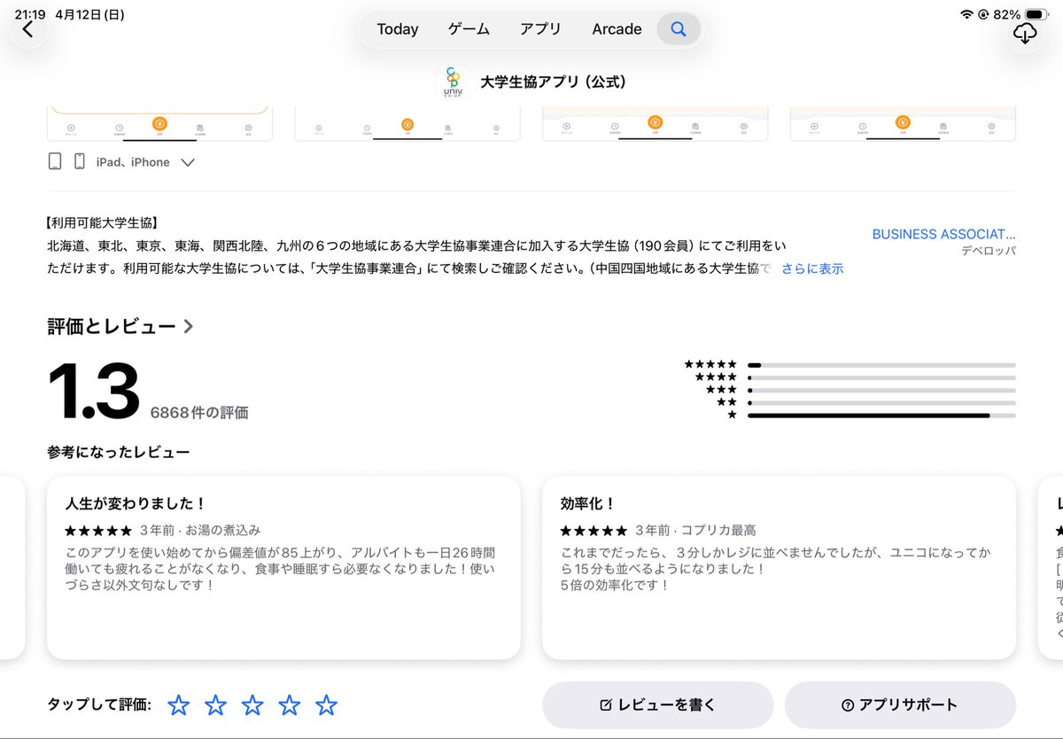Screen dimensions: 1063x739
Task: Switch to the アプリ tab
Action: tap(540, 29)
